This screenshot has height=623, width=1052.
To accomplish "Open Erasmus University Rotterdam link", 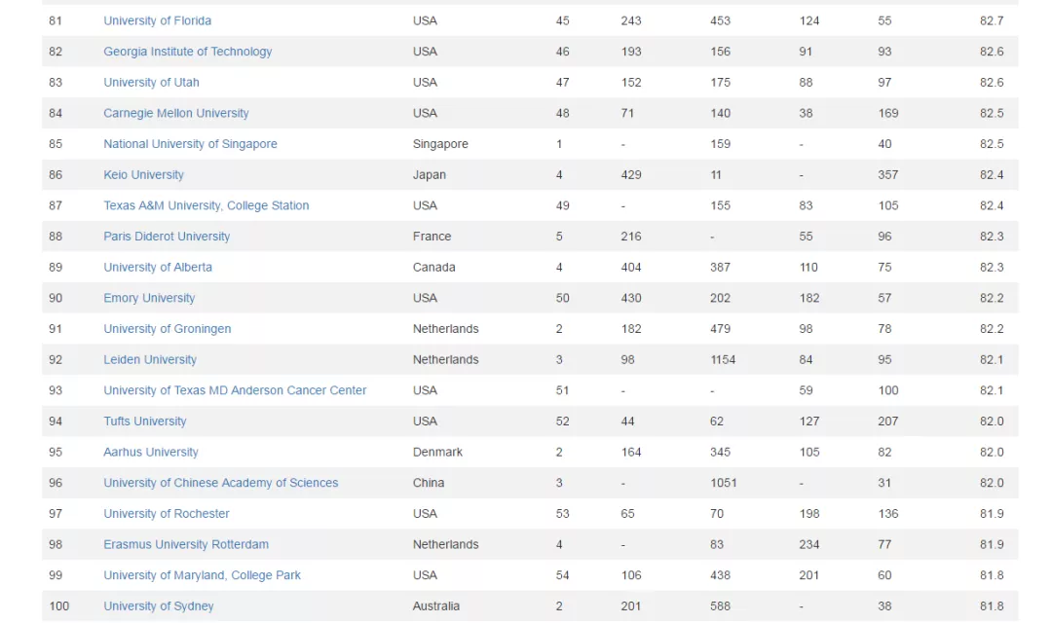I will coord(186,544).
